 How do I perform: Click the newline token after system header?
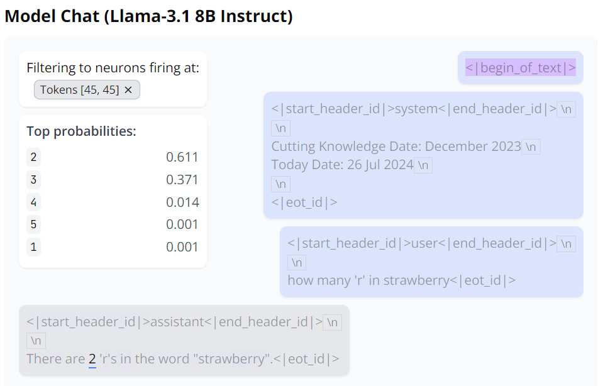[x=567, y=109]
